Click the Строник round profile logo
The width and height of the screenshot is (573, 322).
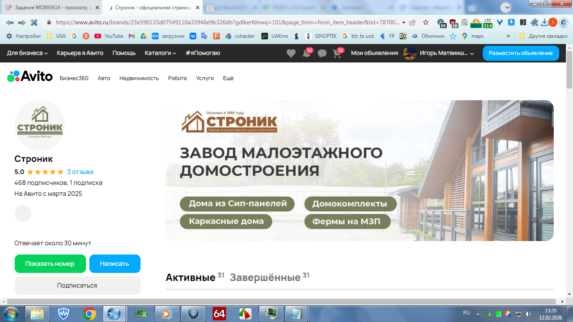click(x=40, y=125)
